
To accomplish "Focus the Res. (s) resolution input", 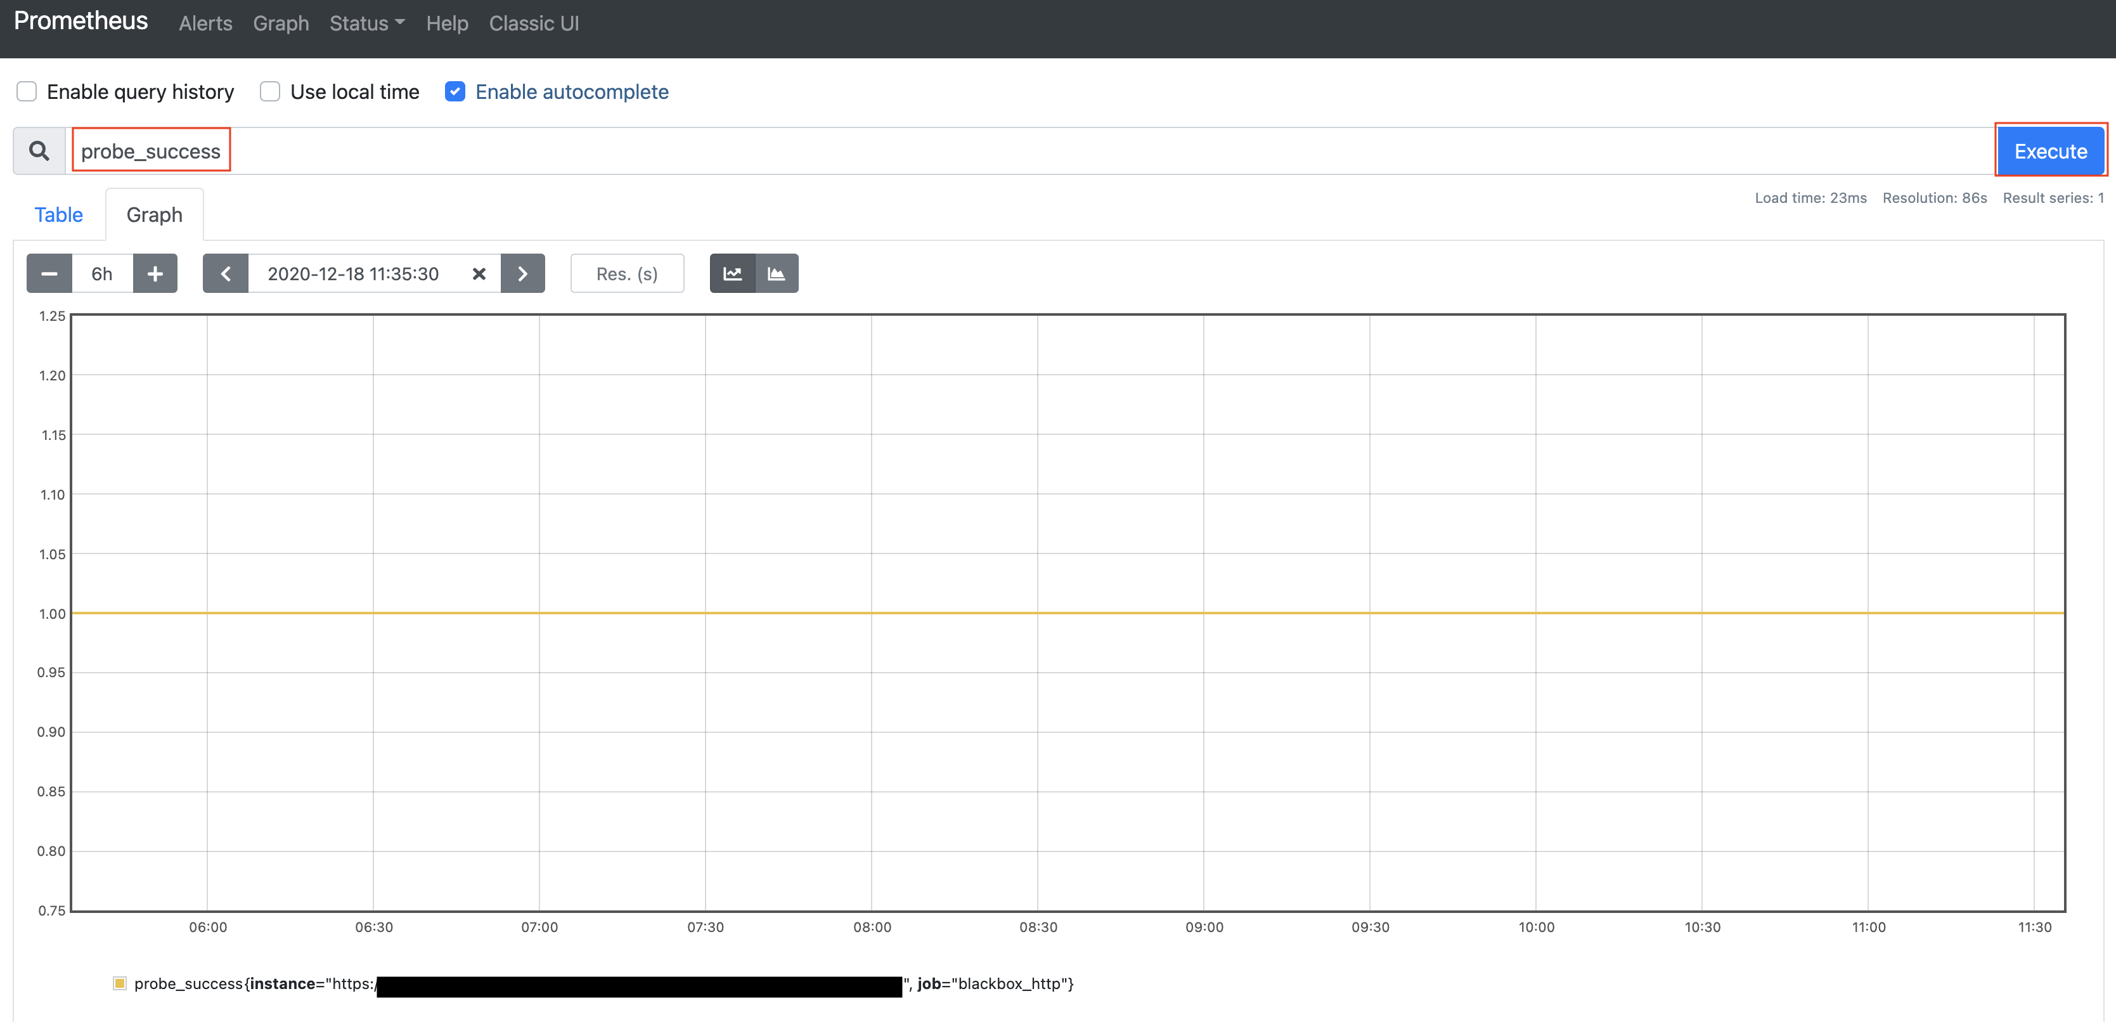I will (627, 274).
